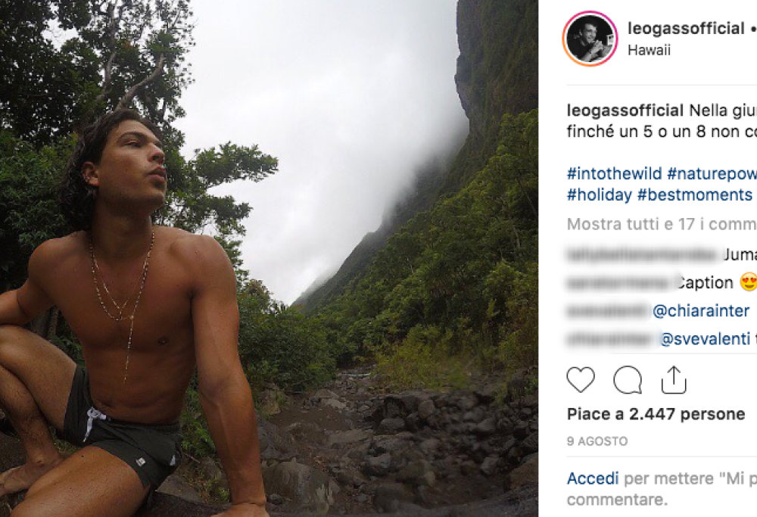Open the #intothewild hashtag
The image size is (757, 517).
coord(614,173)
